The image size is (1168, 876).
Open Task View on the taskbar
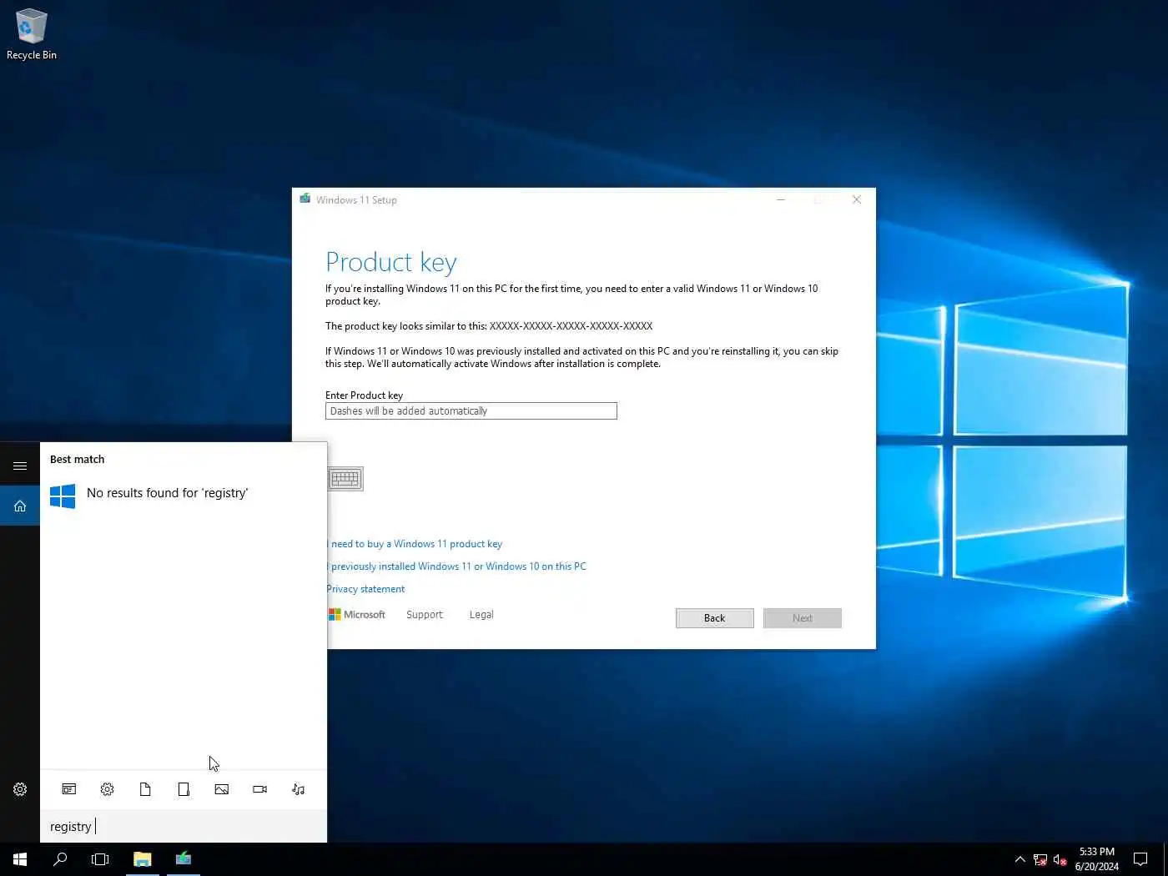[100, 859]
